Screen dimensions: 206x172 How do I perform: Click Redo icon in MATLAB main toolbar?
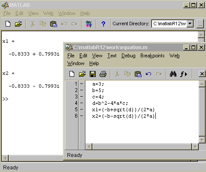(74, 24)
